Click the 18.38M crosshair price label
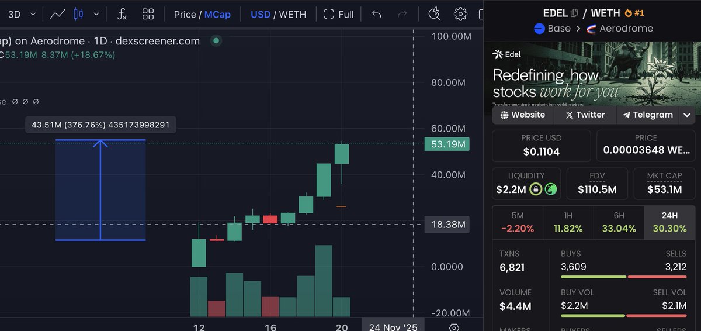This screenshot has height=331, width=701. pos(447,225)
